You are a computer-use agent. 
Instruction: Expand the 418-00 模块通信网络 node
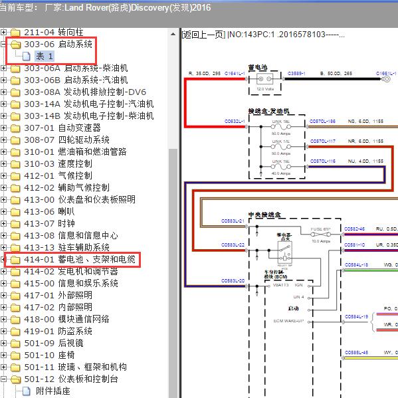tap(3, 319)
